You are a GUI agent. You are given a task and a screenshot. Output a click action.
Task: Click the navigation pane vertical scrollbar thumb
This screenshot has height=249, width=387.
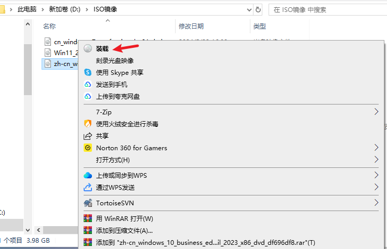[x=28, y=70]
